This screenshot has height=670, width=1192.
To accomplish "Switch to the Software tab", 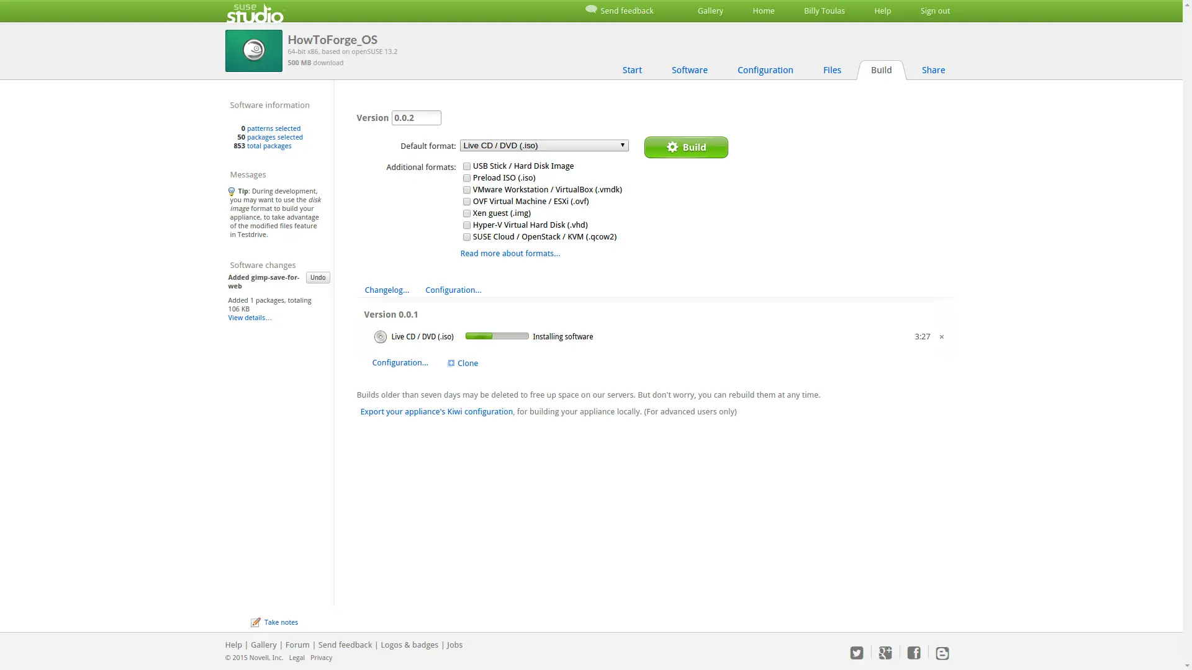I will click(689, 70).
